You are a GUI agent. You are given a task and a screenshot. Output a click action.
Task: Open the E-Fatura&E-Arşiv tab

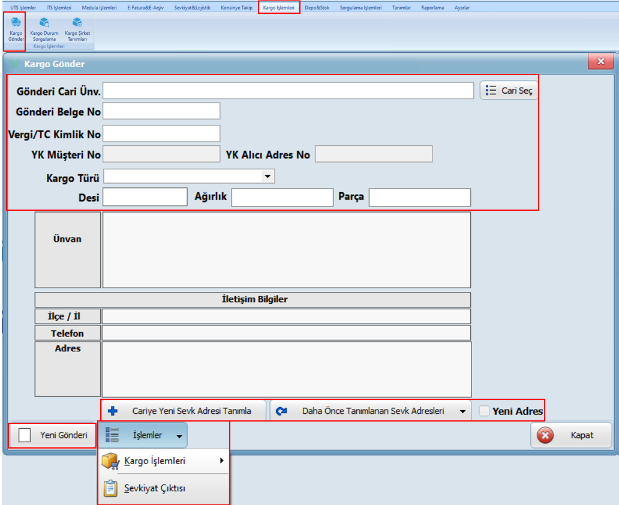tap(145, 8)
